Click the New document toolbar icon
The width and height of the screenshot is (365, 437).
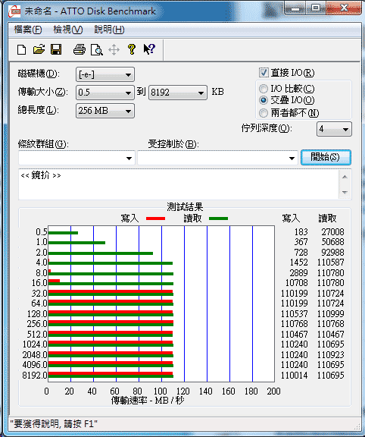click(x=22, y=50)
